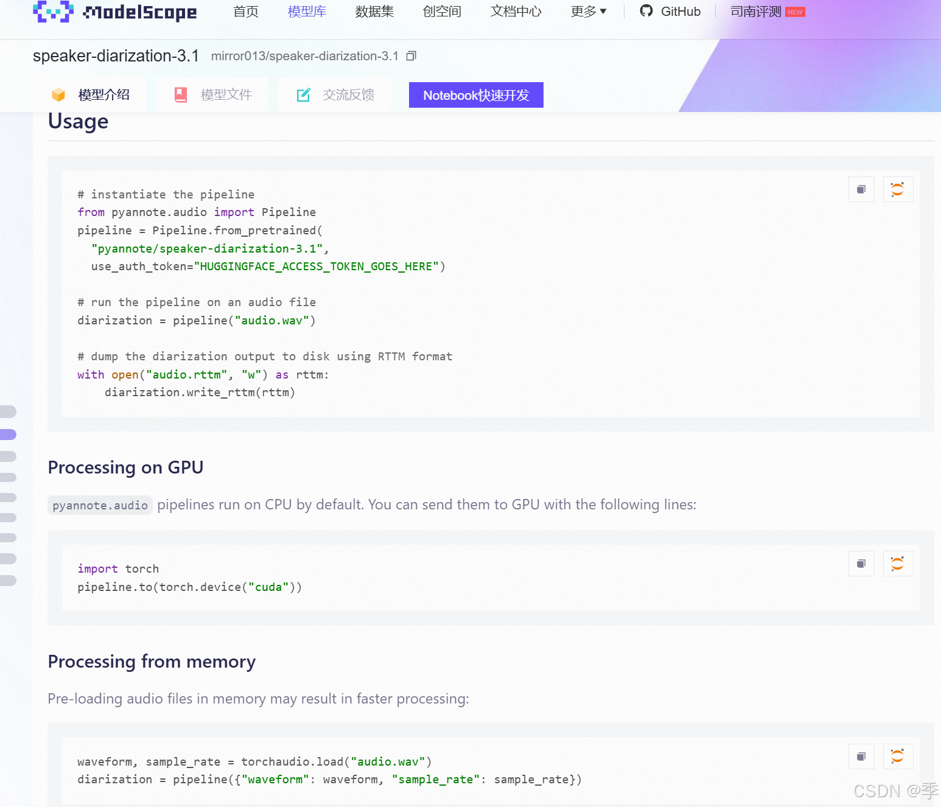Click the edit pencil 交流反馈 icon
Screen dimensions: 941x807
coord(303,95)
